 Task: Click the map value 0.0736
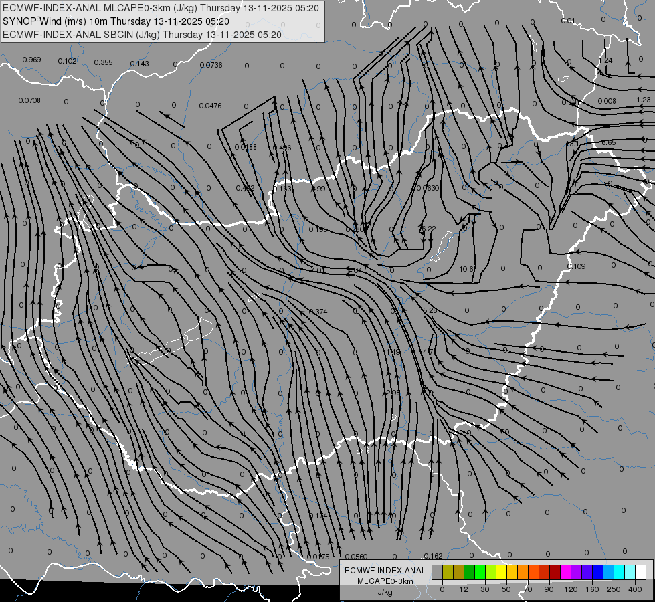[211, 65]
